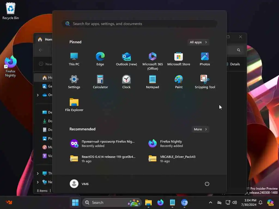279x209 pixels.
Task: Click File Explorer back arrow
Action: [x=41, y=50]
